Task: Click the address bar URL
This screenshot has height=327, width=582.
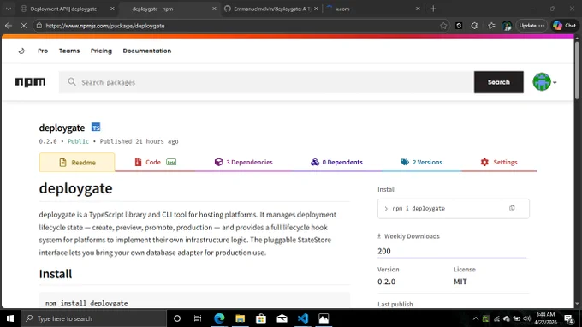Action: [105, 26]
